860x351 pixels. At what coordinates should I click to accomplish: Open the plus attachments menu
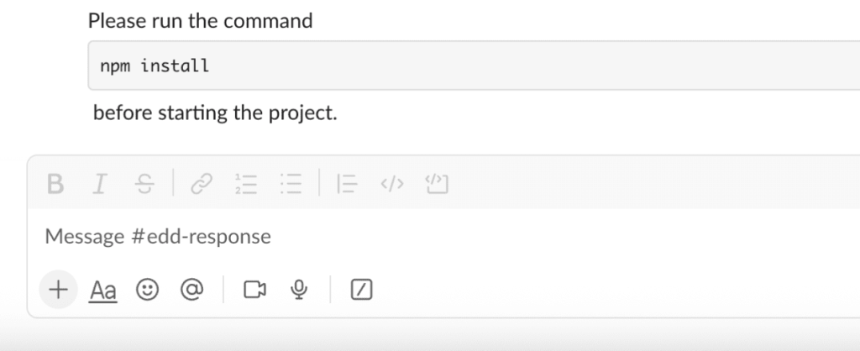click(58, 290)
